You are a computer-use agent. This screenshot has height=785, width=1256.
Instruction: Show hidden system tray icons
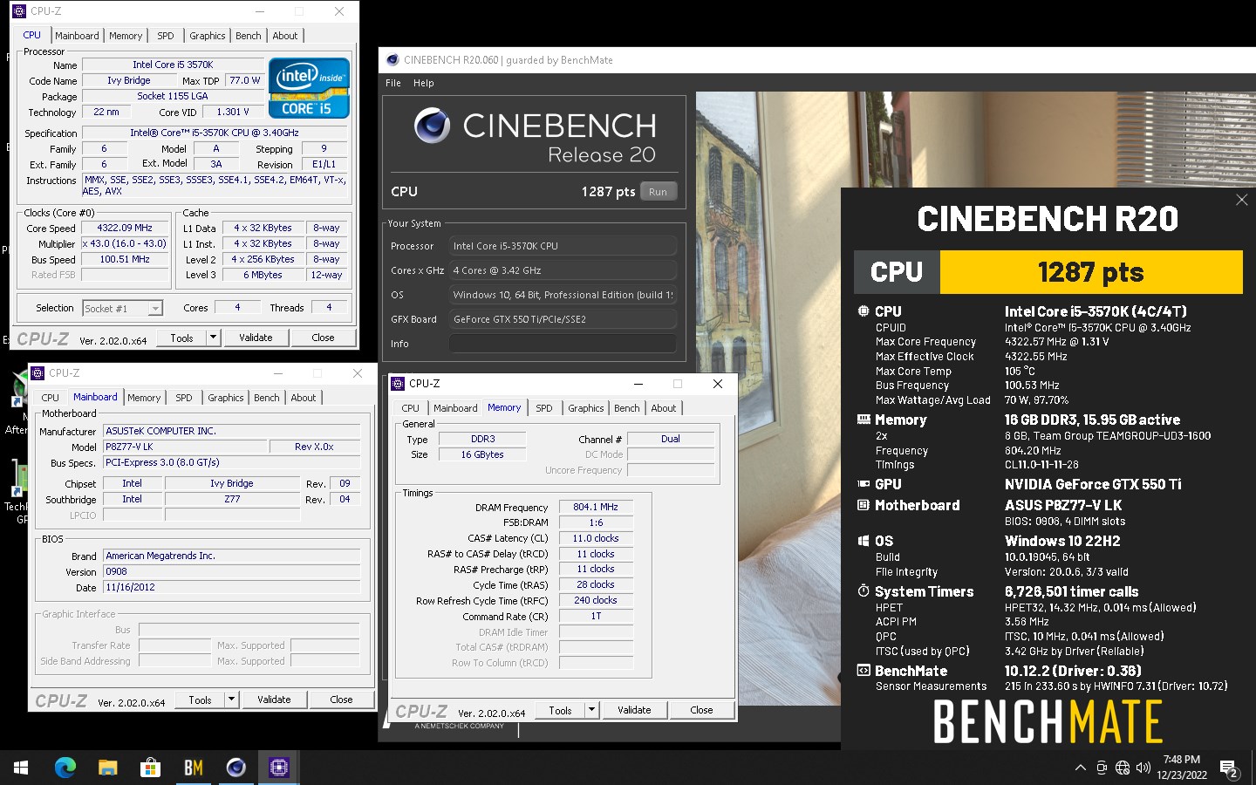(x=1080, y=768)
